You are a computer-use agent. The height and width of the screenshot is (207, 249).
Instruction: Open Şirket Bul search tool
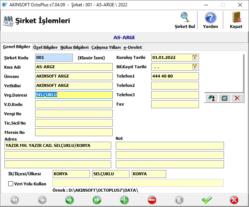pyautogui.click(x=185, y=20)
